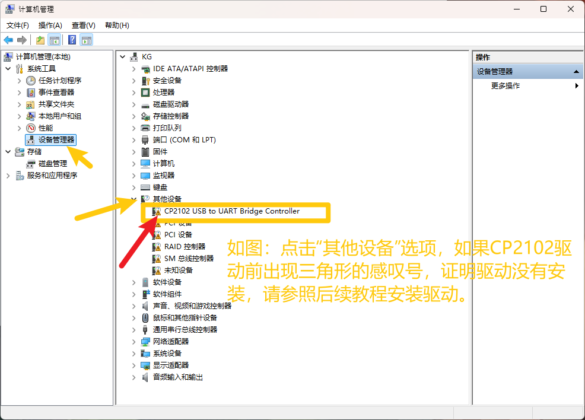Select CP2102 USB to UART Bridge Controller
The width and height of the screenshot is (585, 420).
(232, 211)
